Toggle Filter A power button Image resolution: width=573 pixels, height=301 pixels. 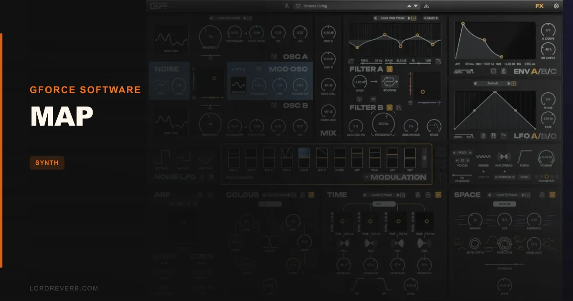point(390,69)
